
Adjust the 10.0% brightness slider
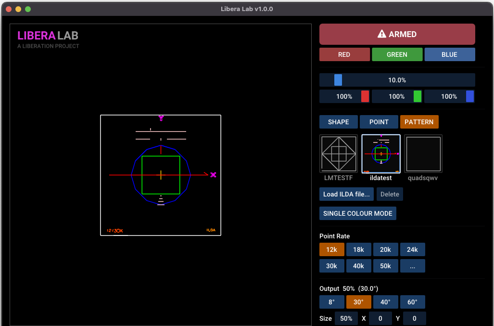[397, 80]
